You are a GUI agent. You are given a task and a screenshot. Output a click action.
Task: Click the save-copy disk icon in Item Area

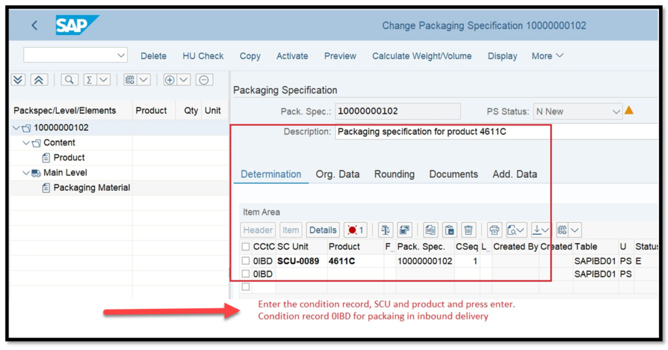click(x=404, y=230)
